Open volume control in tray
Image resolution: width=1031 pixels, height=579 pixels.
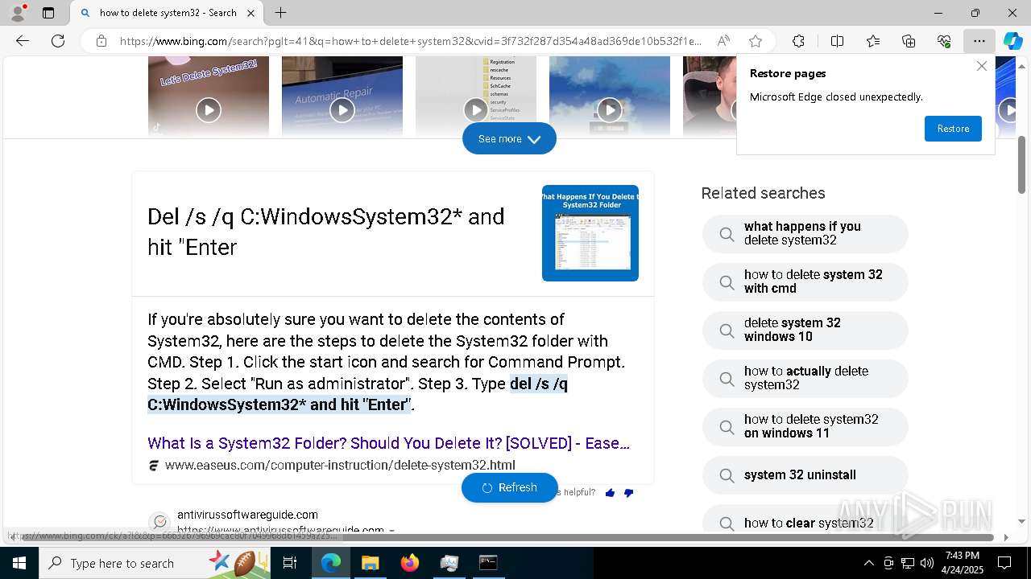[927, 563]
